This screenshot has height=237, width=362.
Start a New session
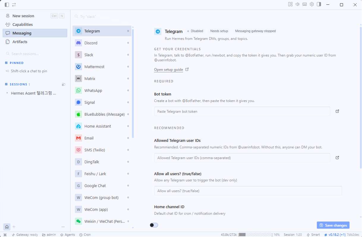click(35, 16)
